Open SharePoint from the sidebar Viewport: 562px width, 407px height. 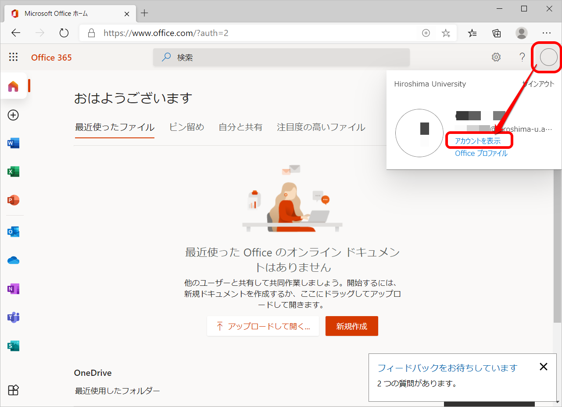(14, 346)
